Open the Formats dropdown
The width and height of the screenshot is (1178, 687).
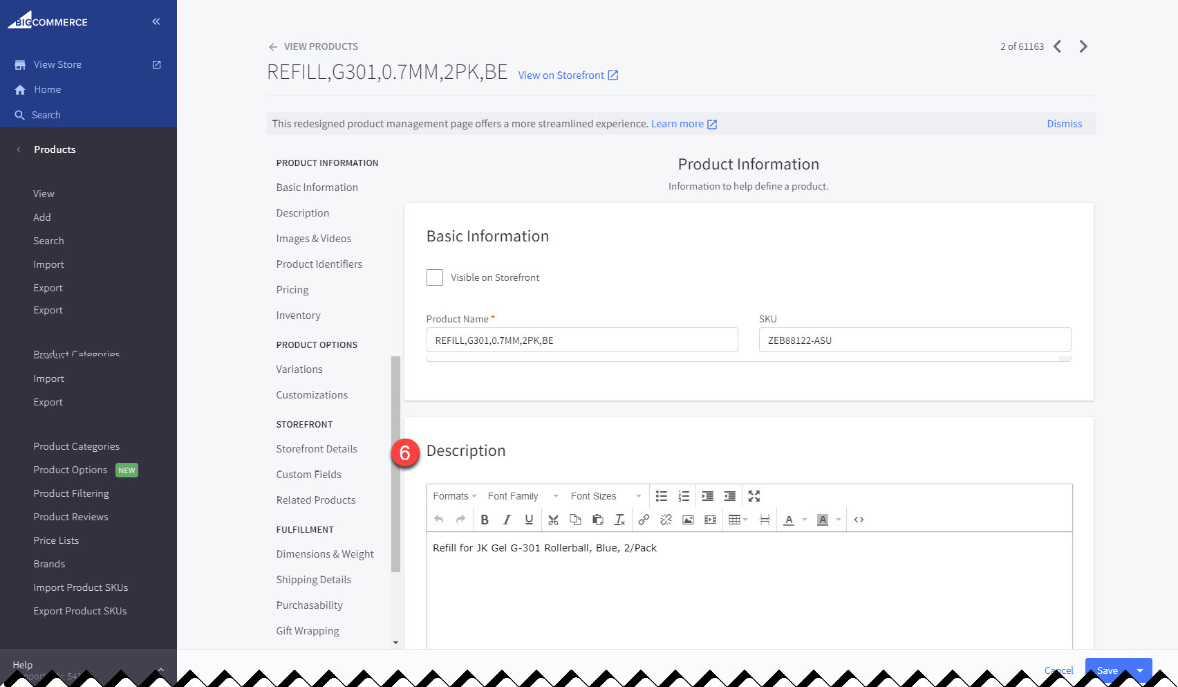tap(455, 496)
